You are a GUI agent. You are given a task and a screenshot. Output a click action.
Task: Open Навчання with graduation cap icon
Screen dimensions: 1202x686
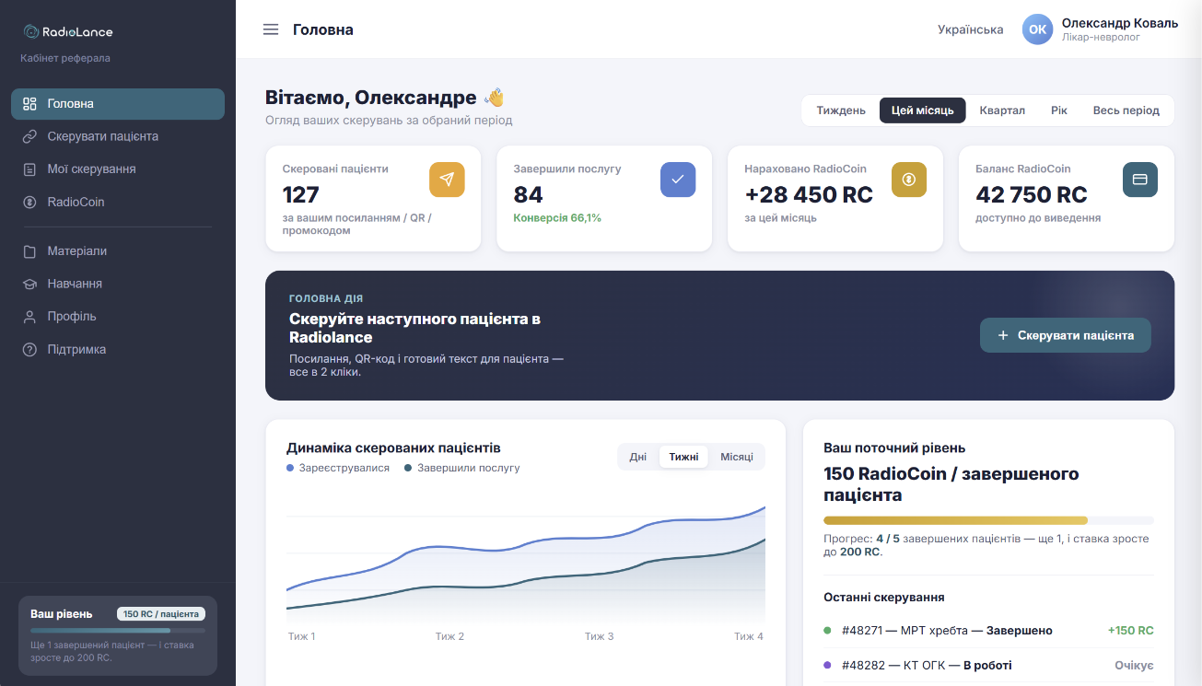118,284
